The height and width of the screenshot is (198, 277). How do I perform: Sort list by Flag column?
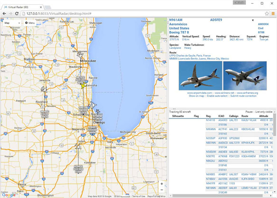pyautogui.click(x=196, y=116)
